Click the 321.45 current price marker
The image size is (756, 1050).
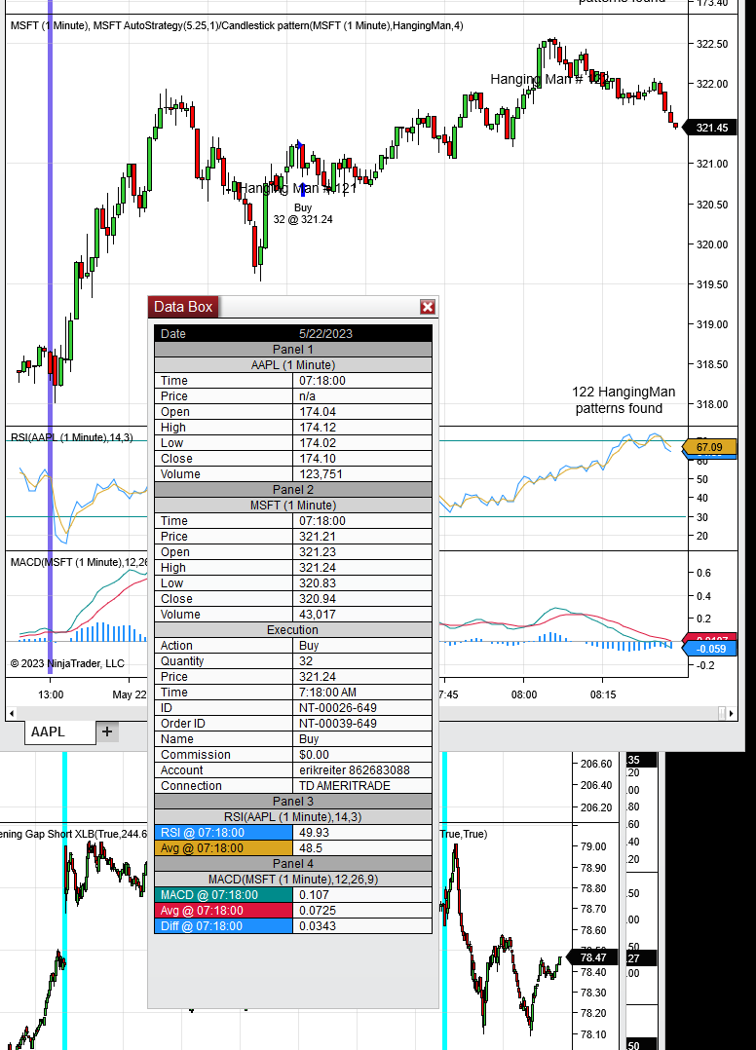click(710, 128)
